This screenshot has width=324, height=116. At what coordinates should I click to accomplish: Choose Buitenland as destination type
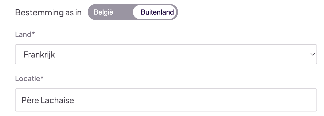[x=157, y=12]
